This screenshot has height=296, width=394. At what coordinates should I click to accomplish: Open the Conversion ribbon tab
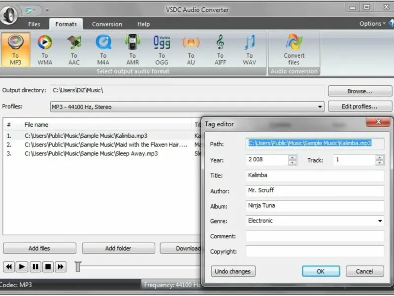click(x=107, y=24)
